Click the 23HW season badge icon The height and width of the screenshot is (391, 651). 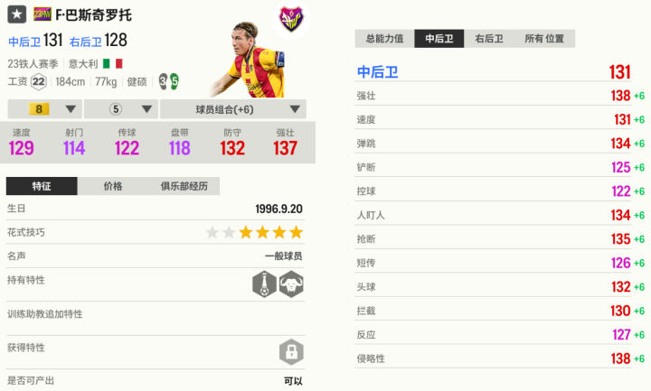42,14
